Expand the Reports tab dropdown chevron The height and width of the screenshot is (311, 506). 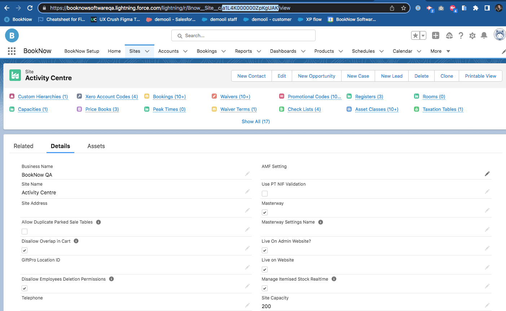coord(259,51)
